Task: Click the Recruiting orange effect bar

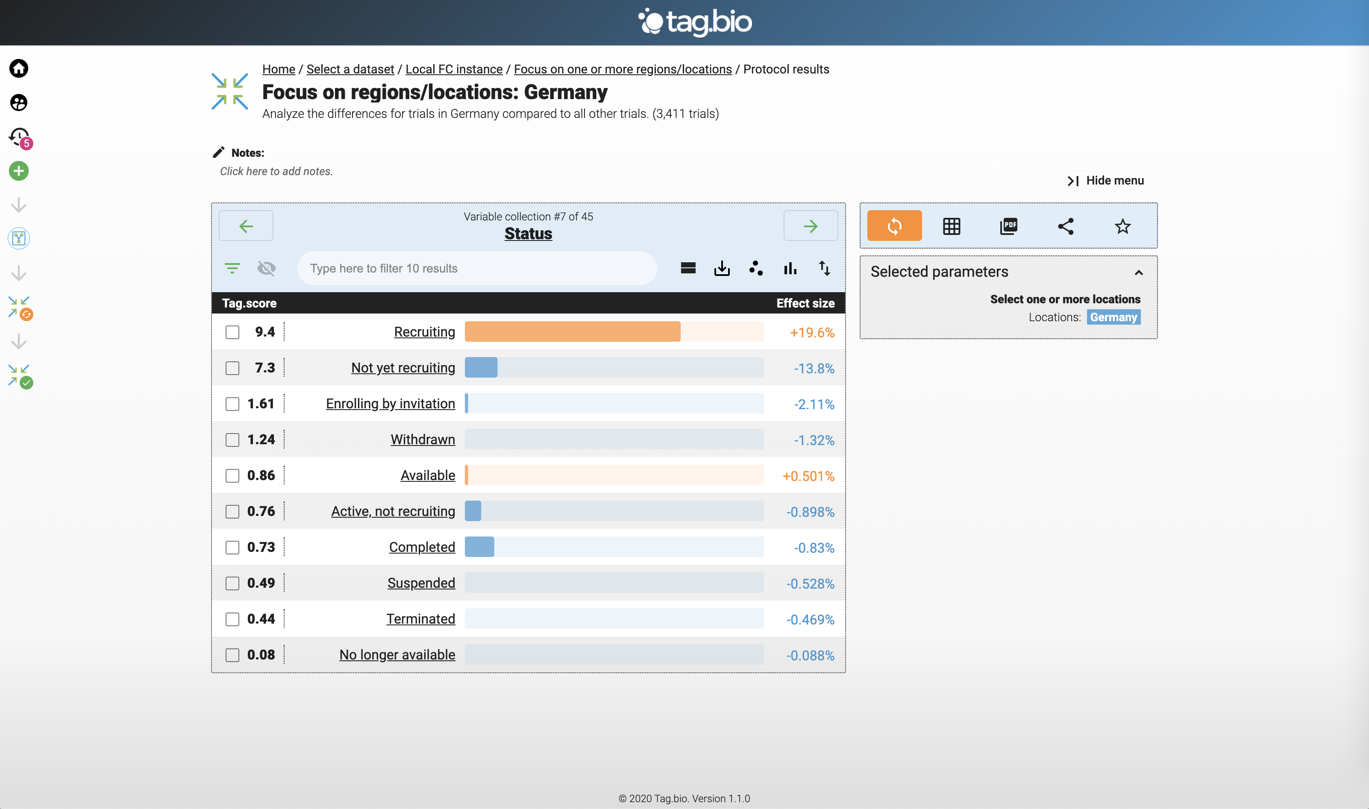Action: pos(573,331)
